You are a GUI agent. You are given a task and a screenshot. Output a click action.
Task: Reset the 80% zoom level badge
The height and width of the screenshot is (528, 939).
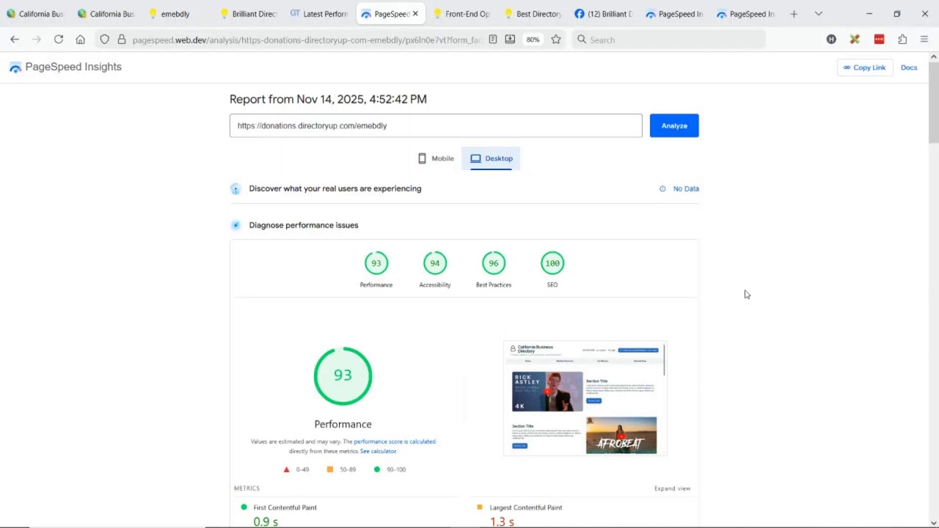[533, 40]
